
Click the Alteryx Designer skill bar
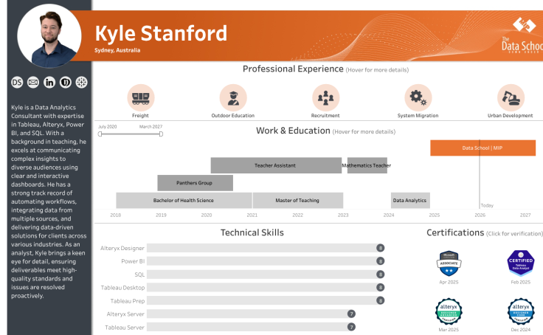[x=266, y=248]
